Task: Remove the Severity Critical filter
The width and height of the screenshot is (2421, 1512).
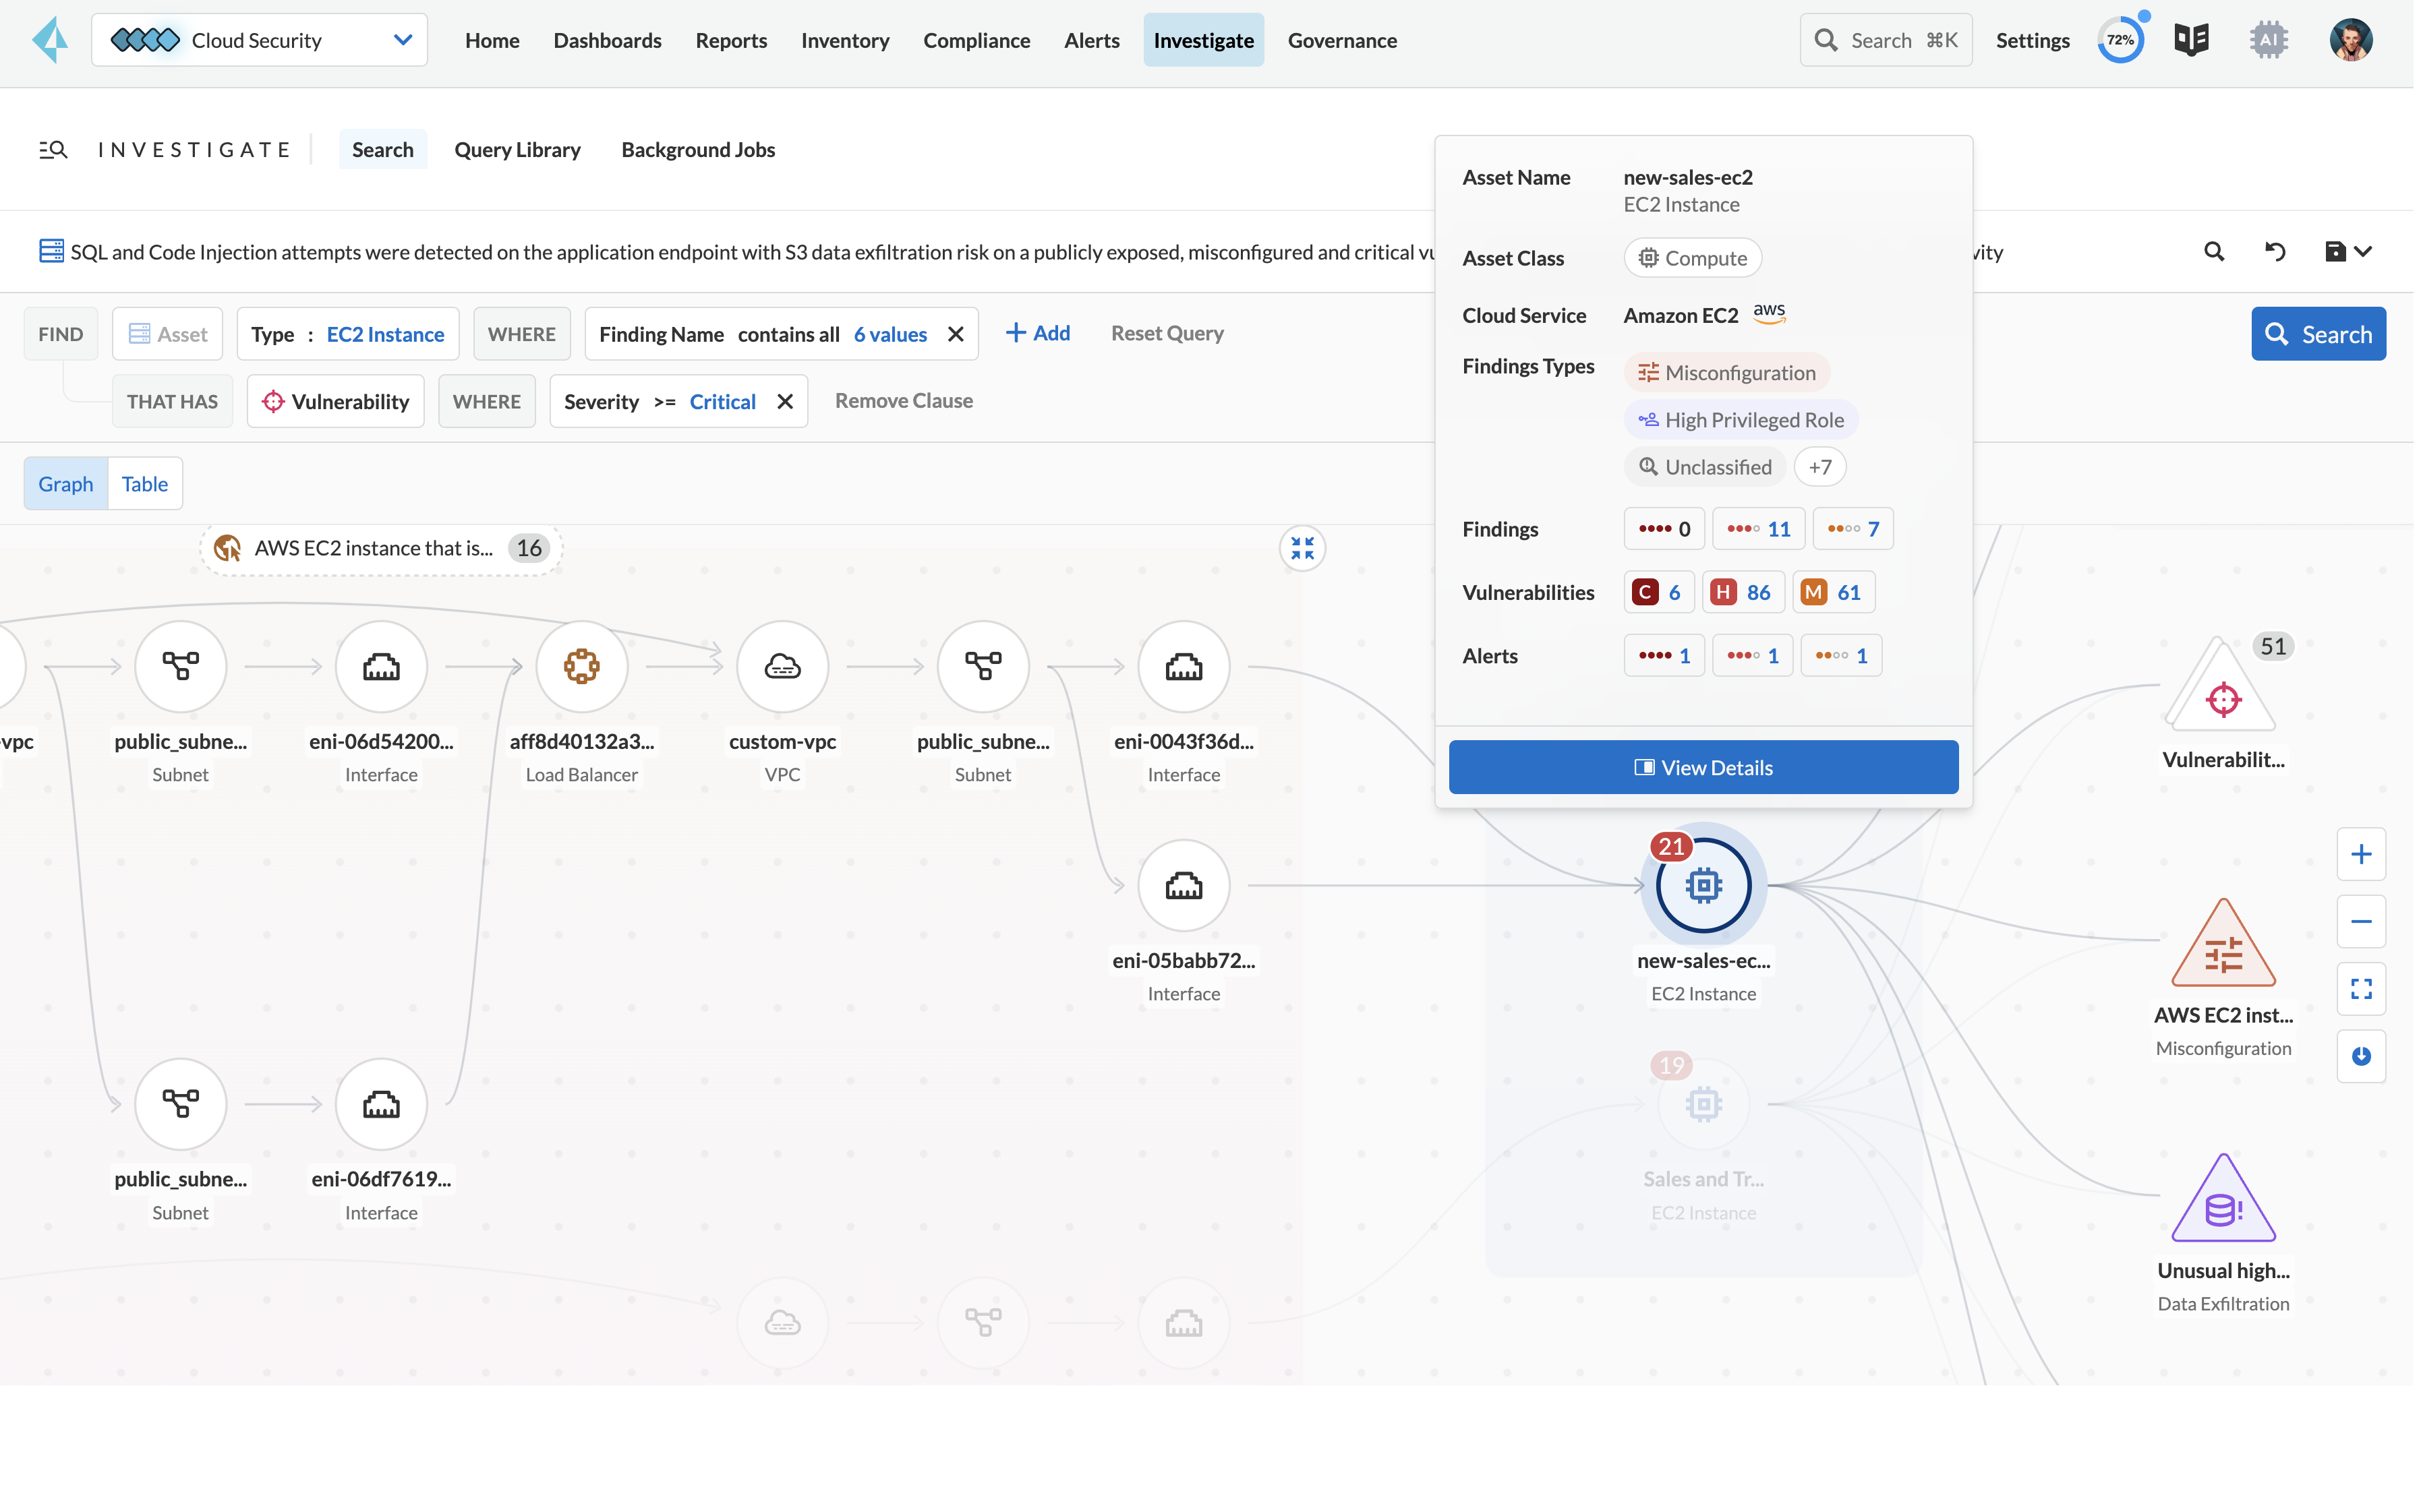Action: (786, 402)
